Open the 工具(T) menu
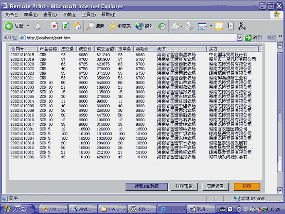This screenshot has width=285, height=214. point(88,14)
